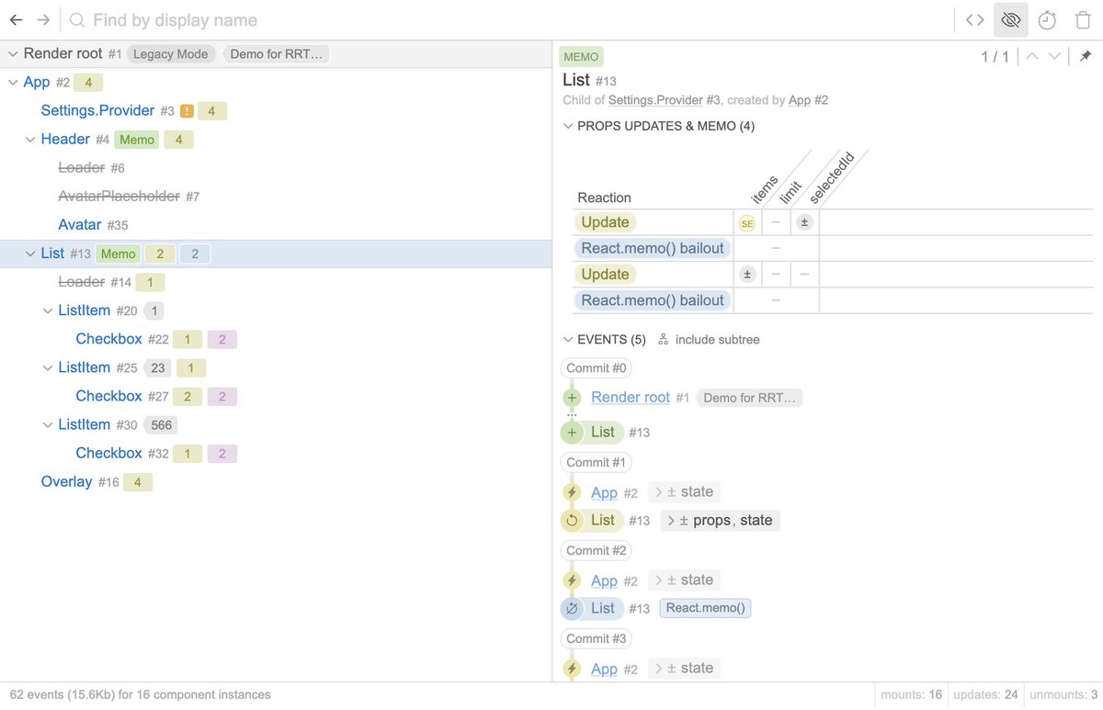Navigate back using the left arrow

(x=15, y=19)
